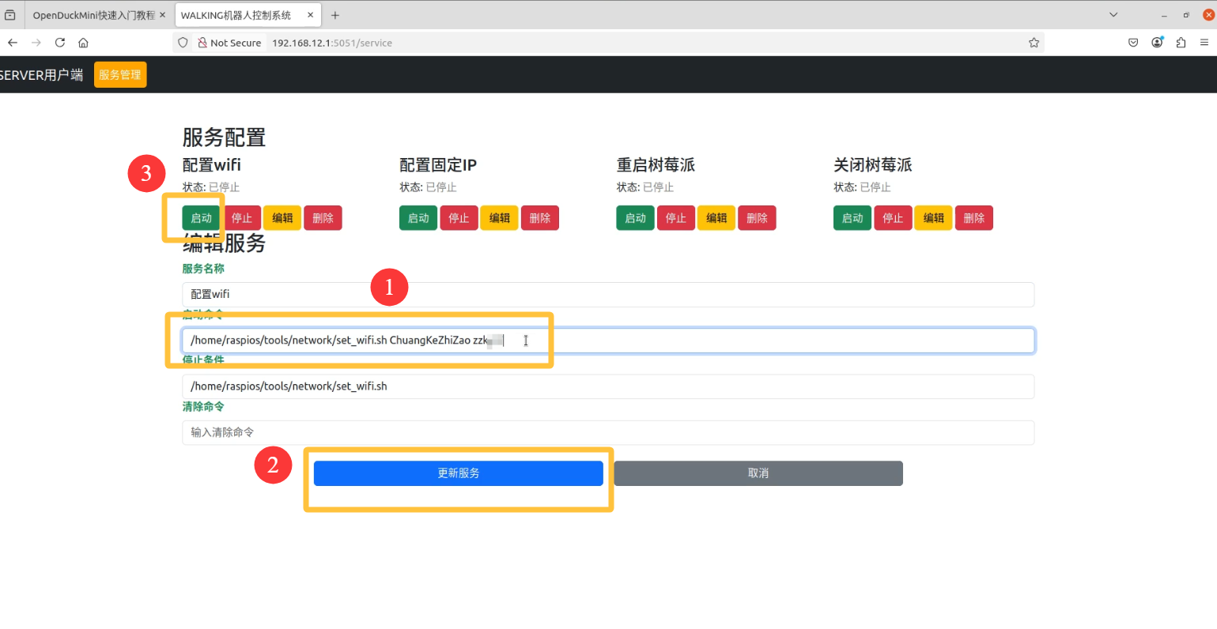The width and height of the screenshot is (1217, 629).
Task: Open the Firefox hamburger menu
Action: pos(1204,43)
